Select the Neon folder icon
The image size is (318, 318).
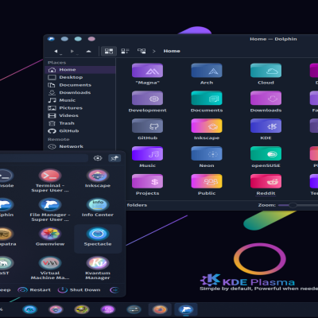tap(207, 153)
